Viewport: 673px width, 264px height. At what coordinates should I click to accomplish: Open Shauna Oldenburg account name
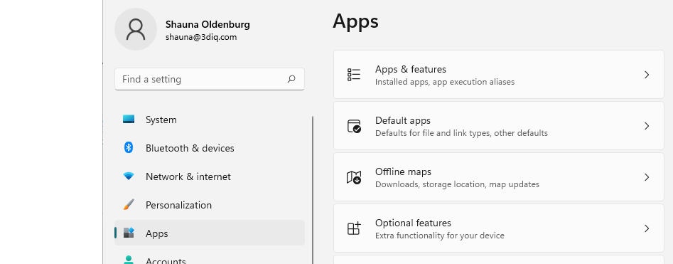point(208,24)
